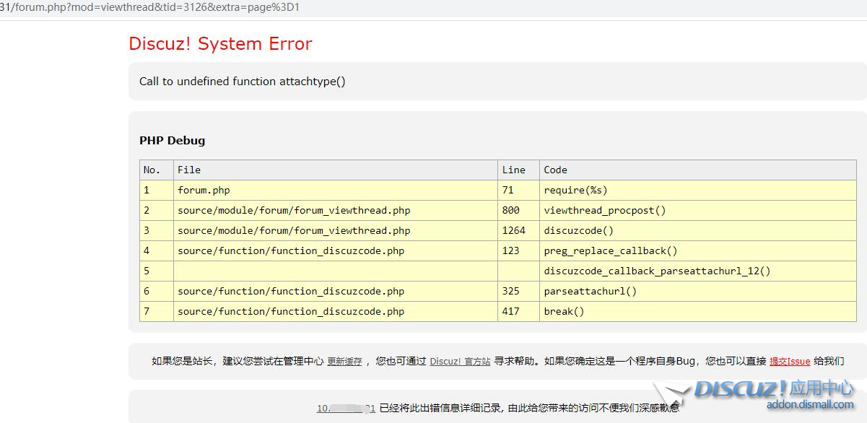This screenshot has width=867, height=423.
Task: Select the 'forum.php' file cell
Action: coord(336,191)
